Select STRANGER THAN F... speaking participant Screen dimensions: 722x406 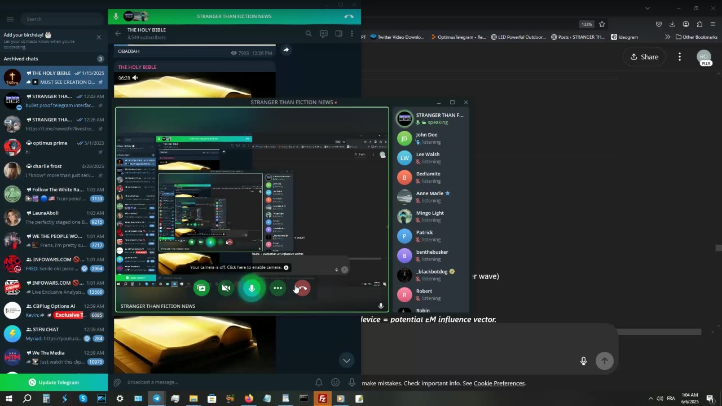(432, 118)
